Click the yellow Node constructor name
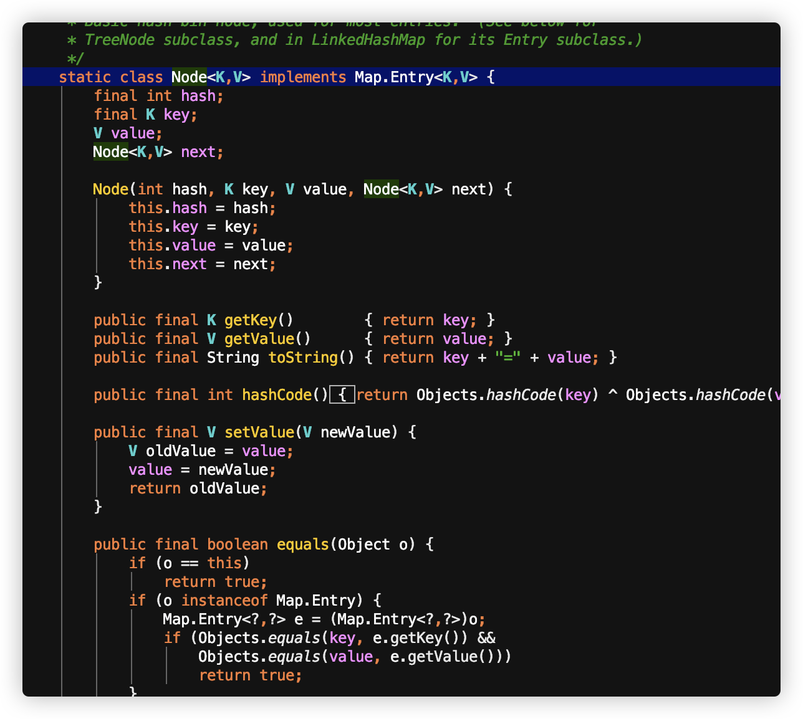This screenshot has width=803, height=719. click(x=110, y=189)
